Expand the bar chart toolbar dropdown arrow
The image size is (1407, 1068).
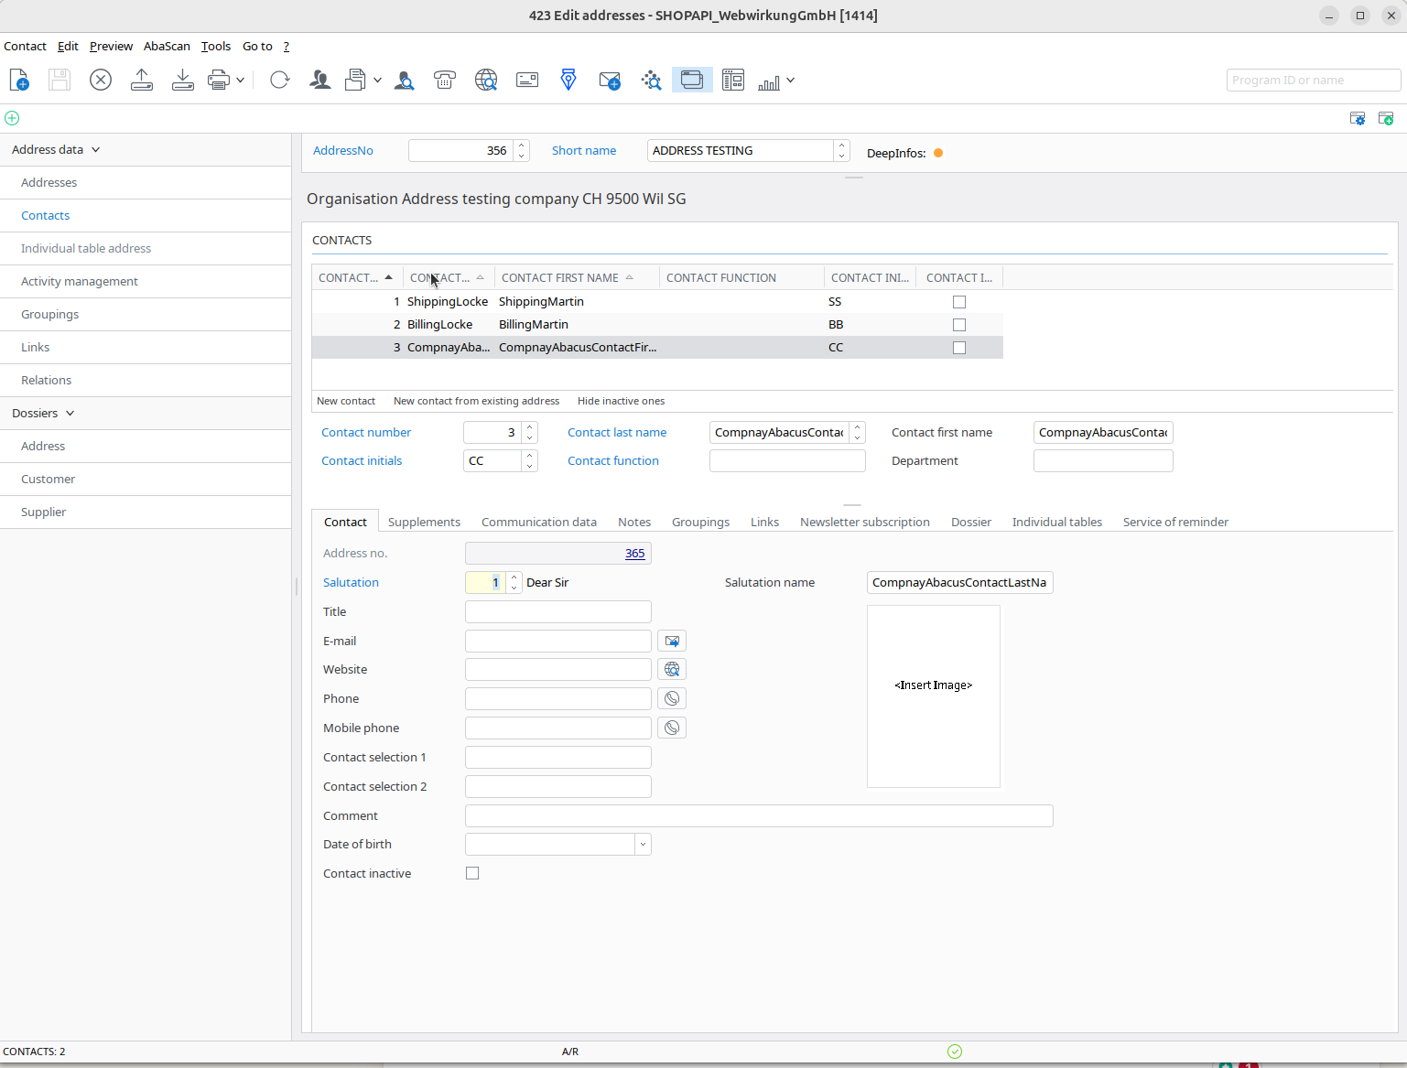[790, 81]
